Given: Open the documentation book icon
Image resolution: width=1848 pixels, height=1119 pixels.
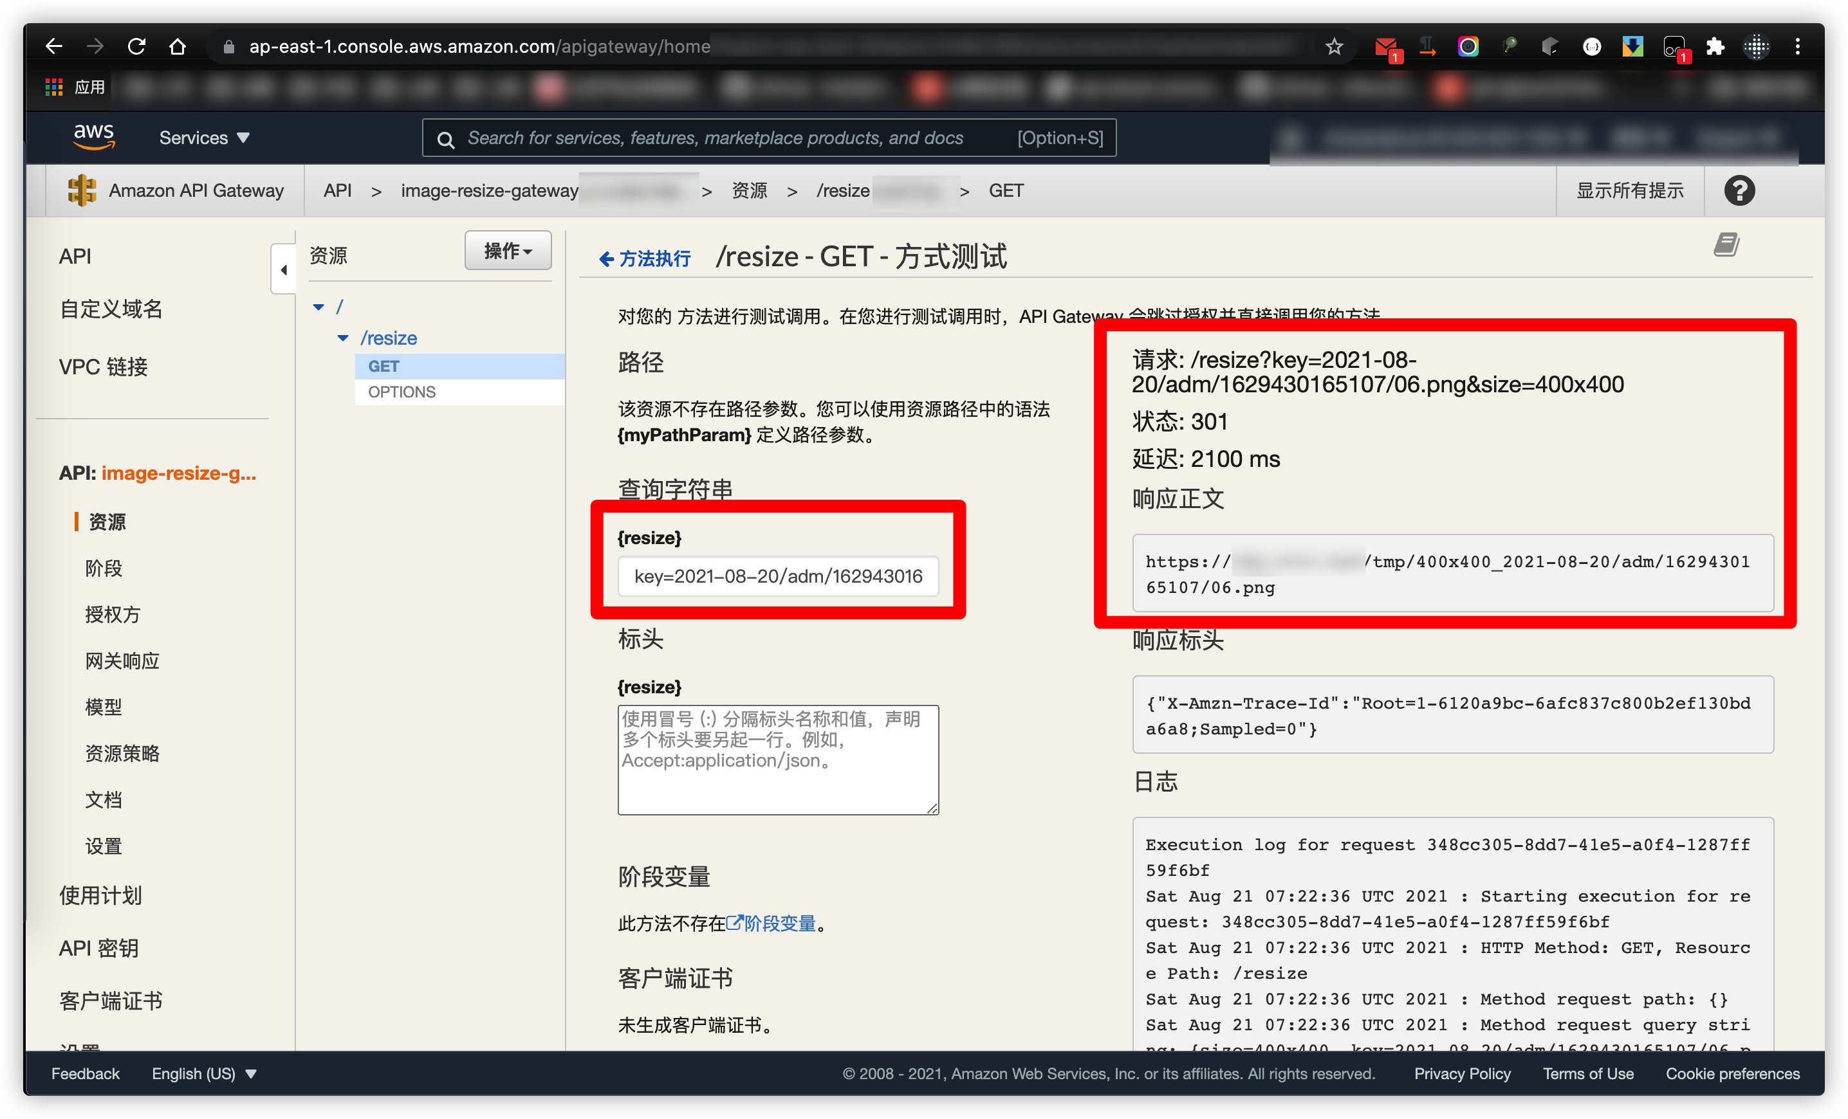Looking at the screenshot, I should [x=1726, y=244].
